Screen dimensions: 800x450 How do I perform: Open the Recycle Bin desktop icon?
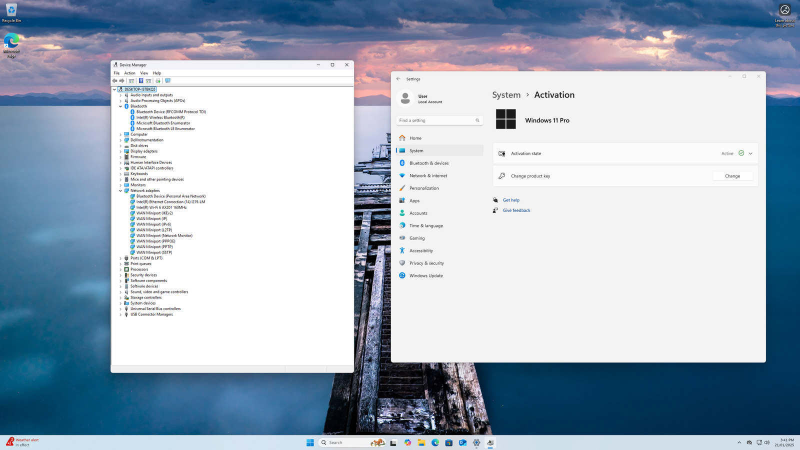point(11,13)
